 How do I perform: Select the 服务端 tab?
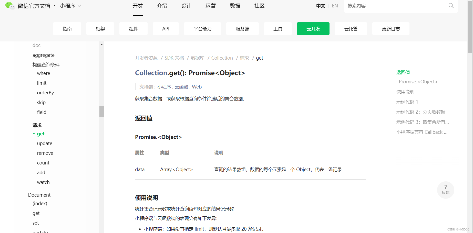point(242,29)
